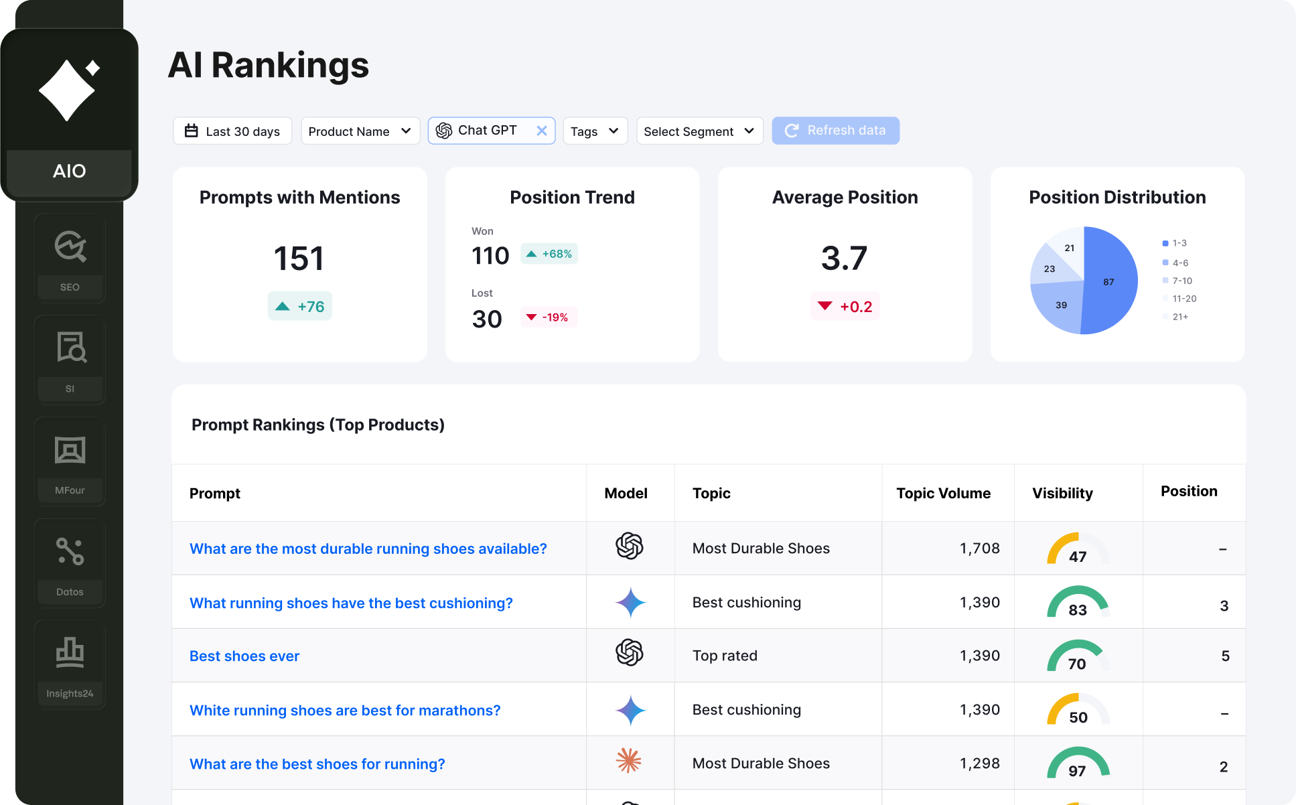Image resolution: width=1296 pixels, height=805 pixels.
Task: Sort by the Visibility column header
Action: tap(1062, 494)
